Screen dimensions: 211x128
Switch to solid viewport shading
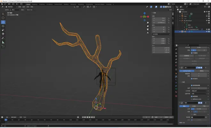[x=166, y=7]
